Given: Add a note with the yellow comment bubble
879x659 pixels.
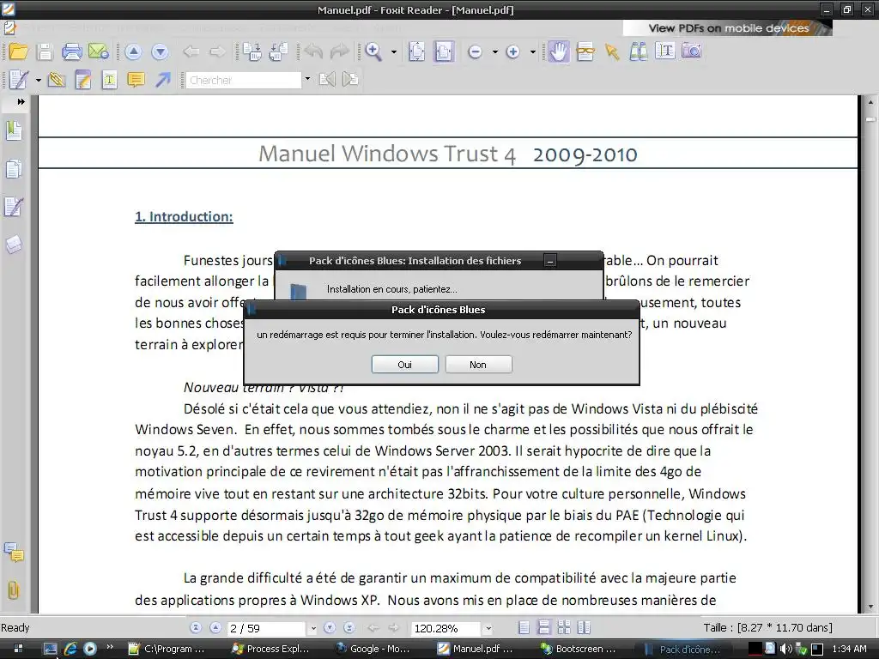Looking at the screenshot, I should point(136,80).
